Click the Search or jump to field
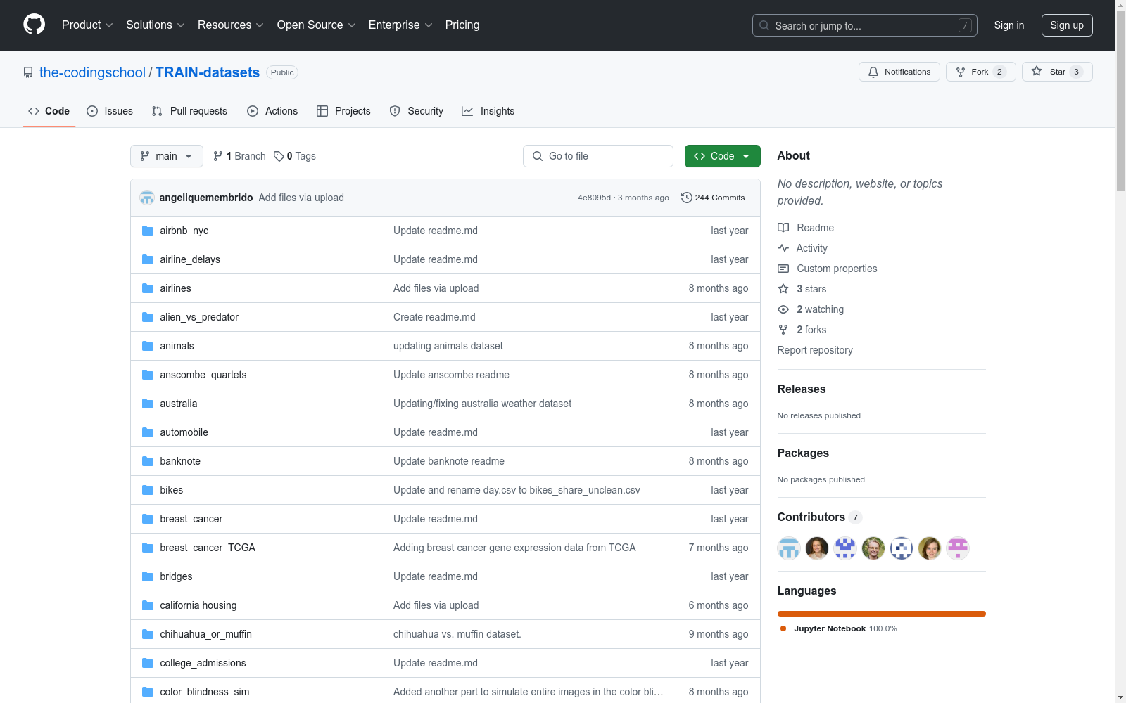Screen dimensions: 1126x703 [x=865, y=25]
